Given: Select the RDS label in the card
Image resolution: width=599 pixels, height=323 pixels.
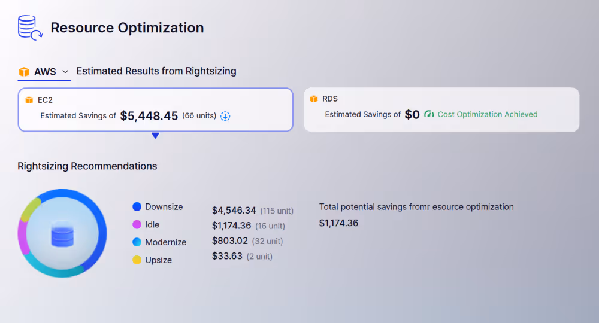Looking at the screenshot, I should click(x=330, y=99).
